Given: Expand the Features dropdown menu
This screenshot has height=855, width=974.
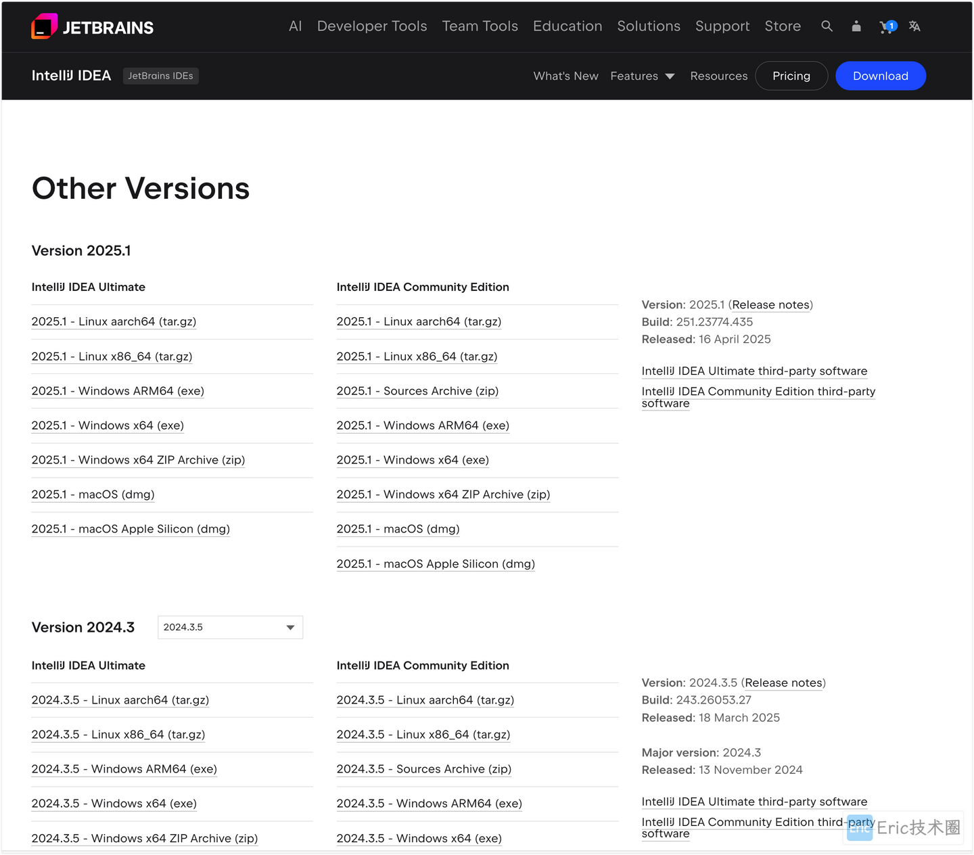Looking at the screenshot, I should [642, 76].
